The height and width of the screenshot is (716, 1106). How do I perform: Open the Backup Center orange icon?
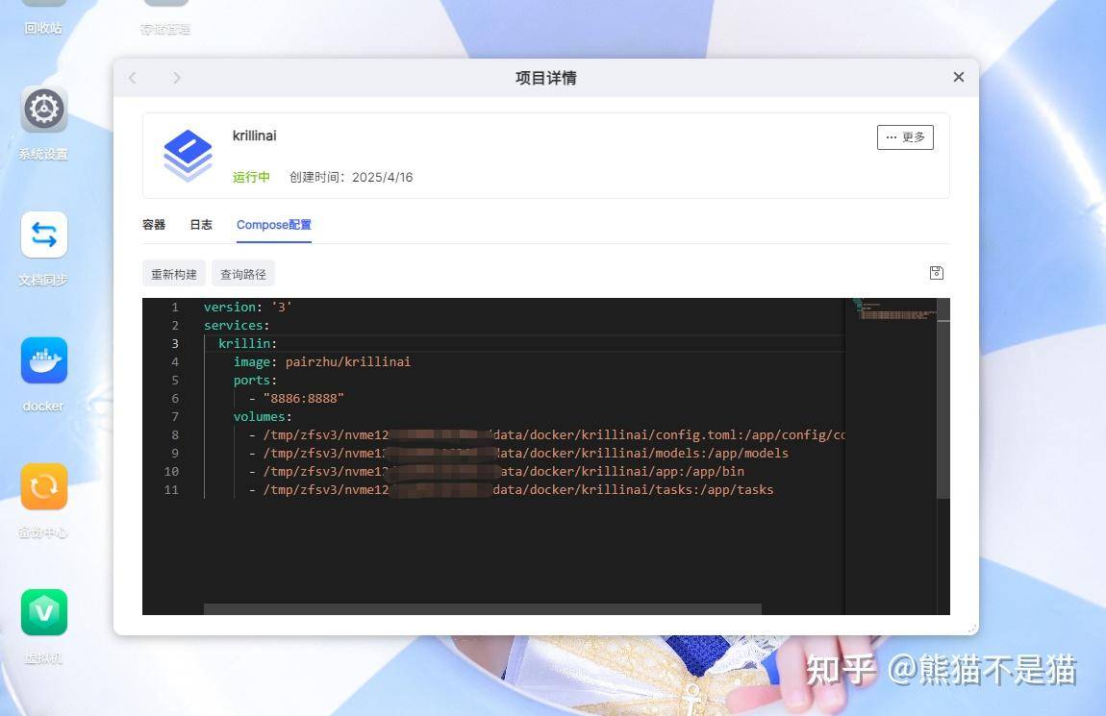[x=43, y=486]
